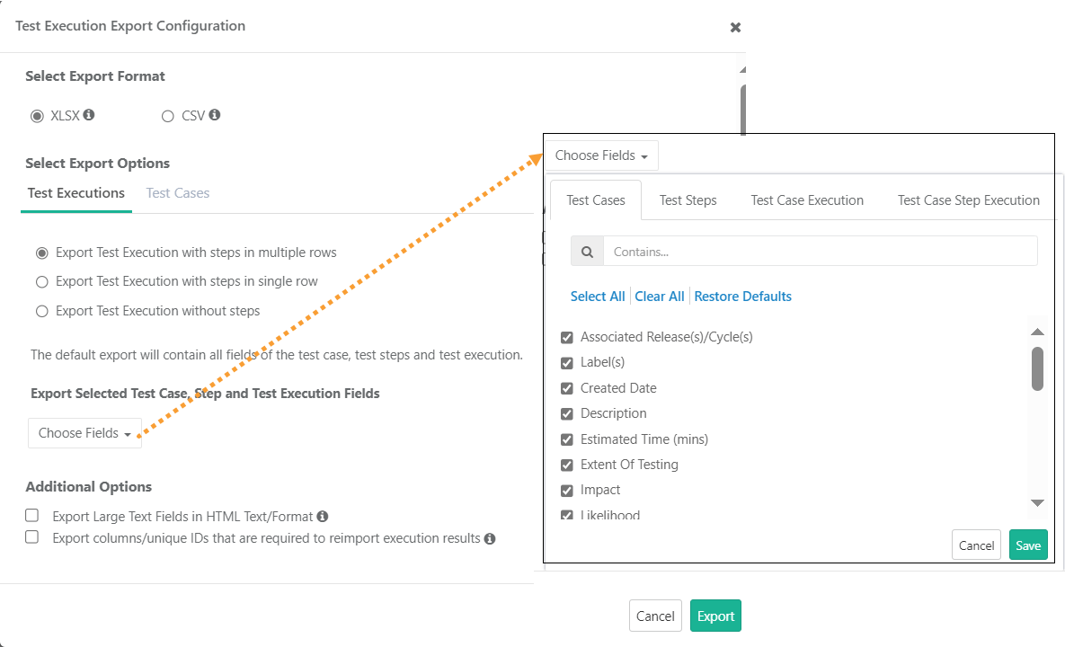Click the info icon next to XLSX
The width and height of the screenshot is (1065, 647).
[89, 115]
